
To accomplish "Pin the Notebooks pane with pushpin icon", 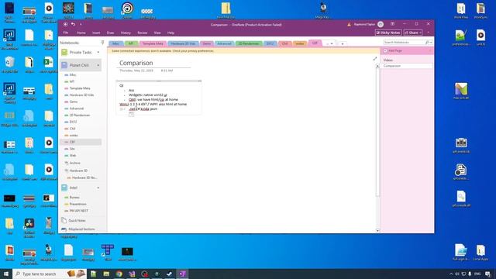I will [102, 43].
